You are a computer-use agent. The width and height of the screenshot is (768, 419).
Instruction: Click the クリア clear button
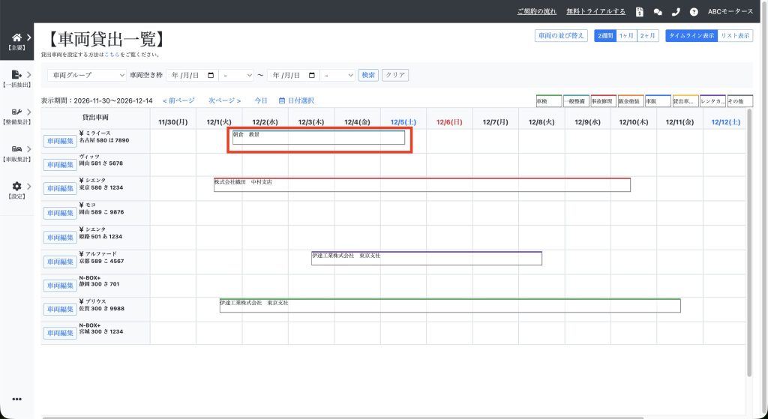(395, 76)
